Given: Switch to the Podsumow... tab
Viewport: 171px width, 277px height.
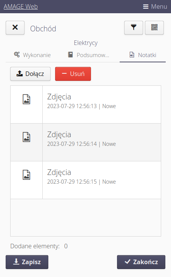Looking at the screenshot, I should pyautogui.click(x=89, y=55).
